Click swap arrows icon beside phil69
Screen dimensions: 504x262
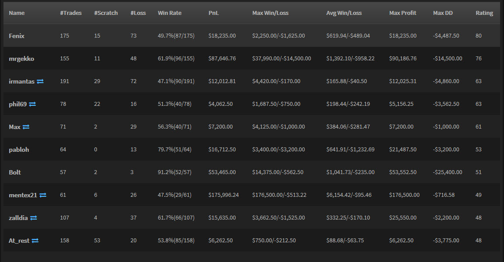pyautogui.click(x=32, y=104)
